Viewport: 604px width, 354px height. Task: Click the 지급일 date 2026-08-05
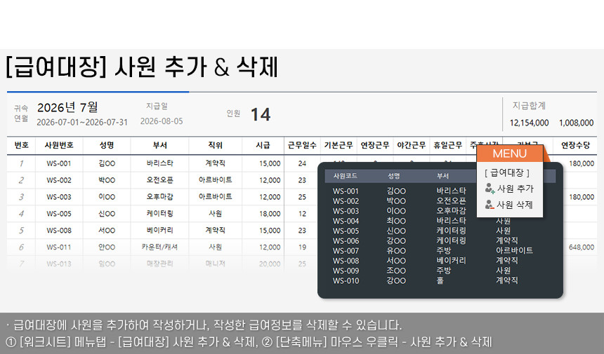click(x=162, y=121)
